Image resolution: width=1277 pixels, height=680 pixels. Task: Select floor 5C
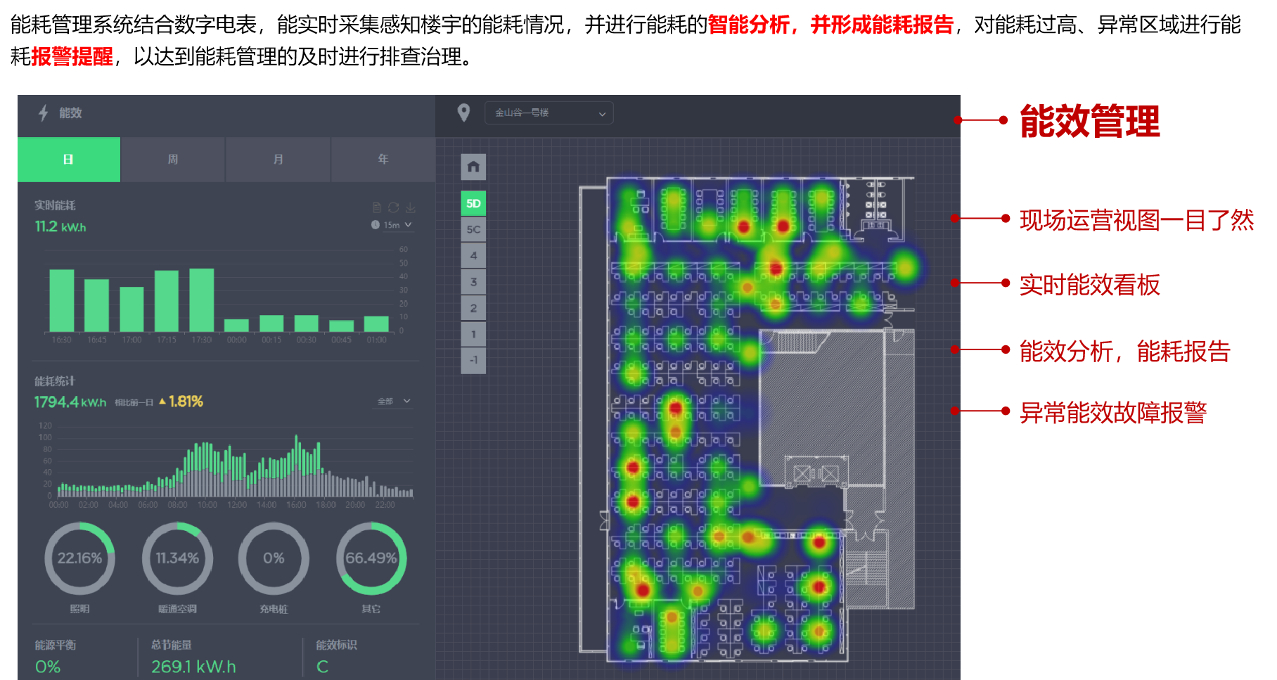coord(473,229)
